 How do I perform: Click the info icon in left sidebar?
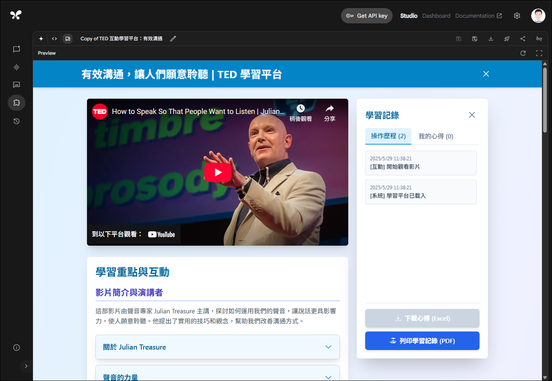(x=17, y=348)
